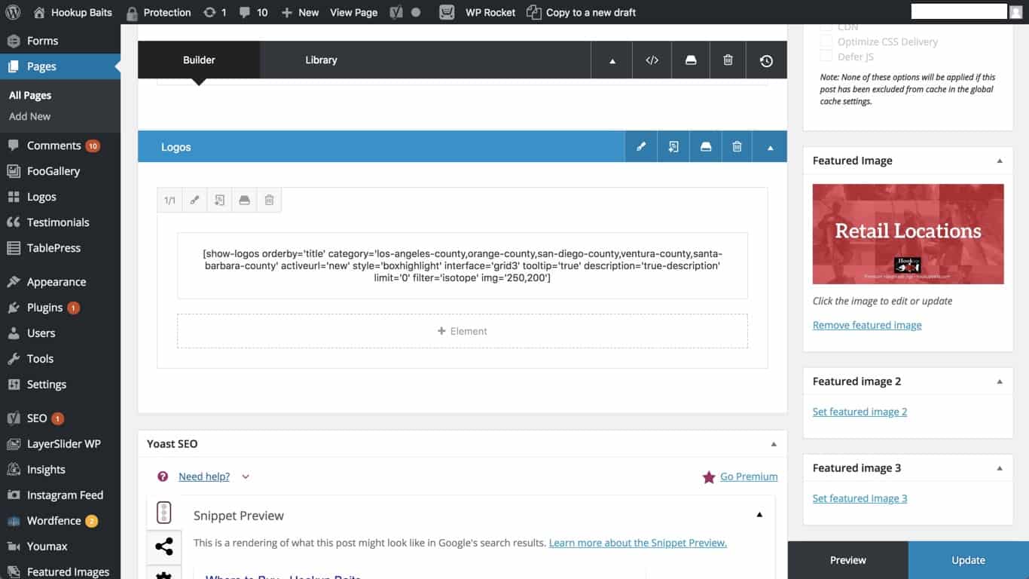
Task: Open Add New page submenu item
Action: click(30, 116)
